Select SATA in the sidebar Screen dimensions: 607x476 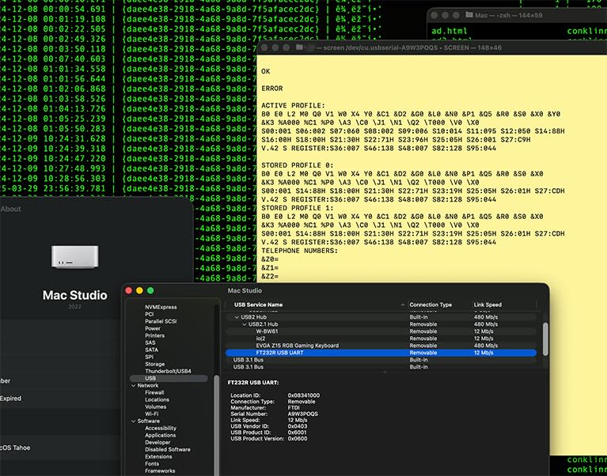click(x=151, y=349)
